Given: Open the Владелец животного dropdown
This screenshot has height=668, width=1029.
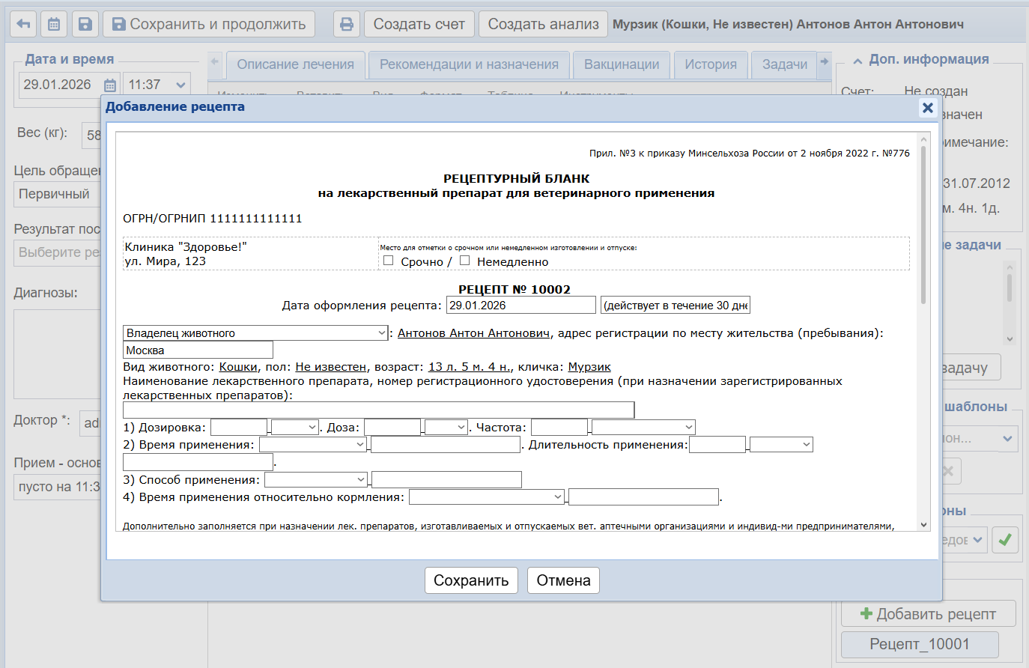Looking at the screenshot, I should coord(255,333).
